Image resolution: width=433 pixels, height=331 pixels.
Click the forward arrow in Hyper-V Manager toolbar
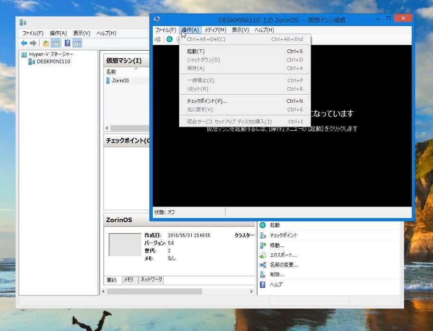coord(33,43)
